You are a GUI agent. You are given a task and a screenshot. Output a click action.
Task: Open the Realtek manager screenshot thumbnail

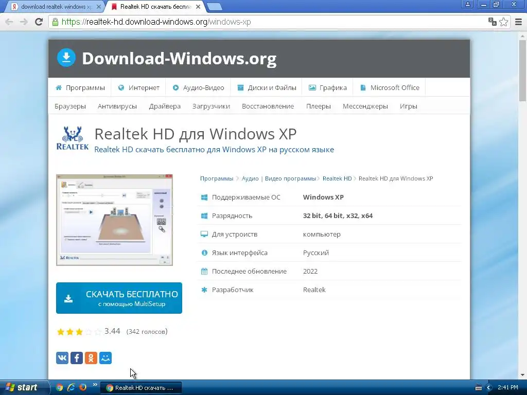(x=114, y=220)
